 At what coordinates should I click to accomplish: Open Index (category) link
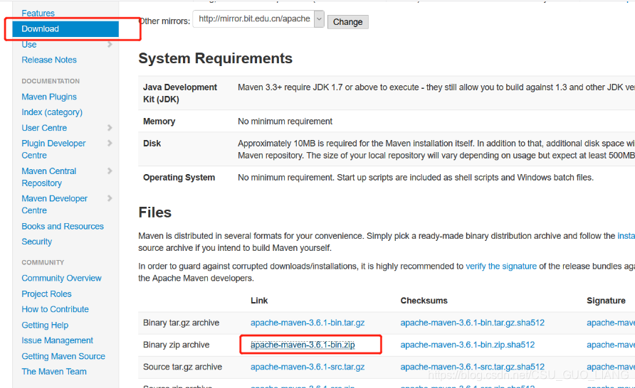[52, 112]
